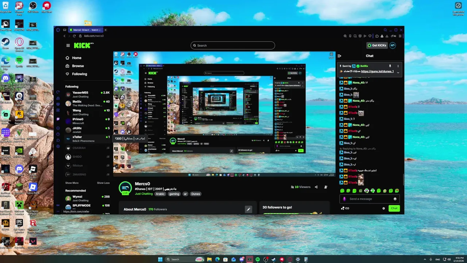Click the viewers list icon beside share
467x263 pixels.
[325, 187]
